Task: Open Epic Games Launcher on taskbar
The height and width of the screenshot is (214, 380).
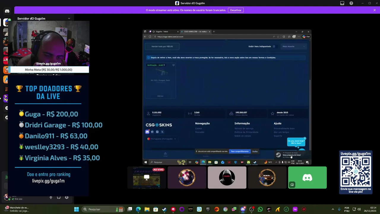Action: tap(208, 209)
